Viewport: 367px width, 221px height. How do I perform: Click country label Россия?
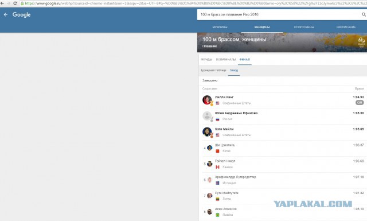coord(227,119)
